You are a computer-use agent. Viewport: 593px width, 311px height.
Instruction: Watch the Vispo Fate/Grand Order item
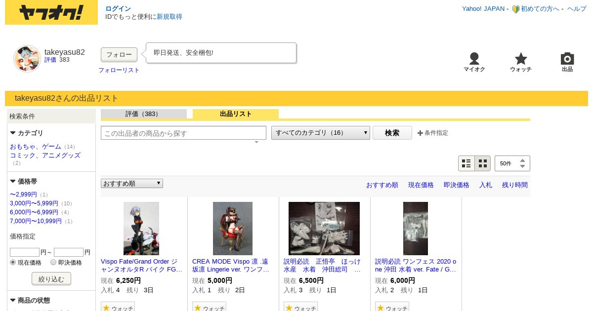click(x=118, y=308)
